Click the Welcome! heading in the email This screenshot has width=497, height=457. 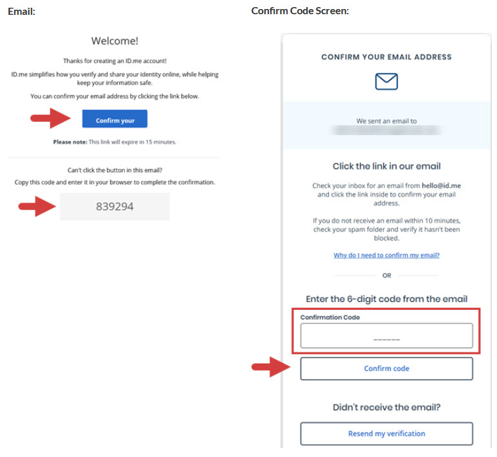[x=114, y=41]
